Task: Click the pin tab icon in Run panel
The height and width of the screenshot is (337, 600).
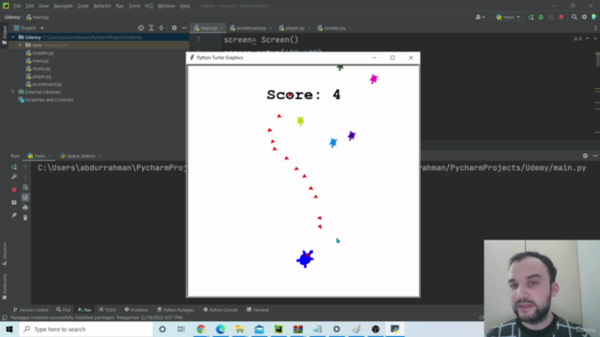Action: tap(14, 215)
